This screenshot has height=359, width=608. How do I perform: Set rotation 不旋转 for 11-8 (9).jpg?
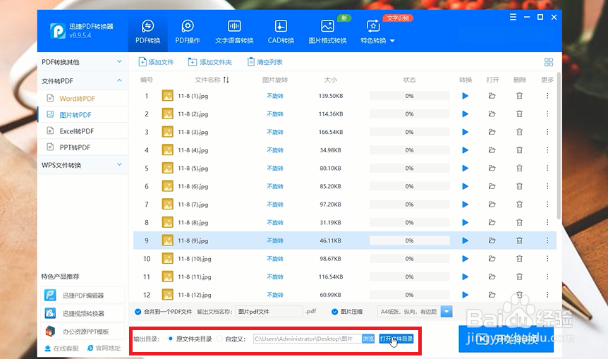coord(275,241)
